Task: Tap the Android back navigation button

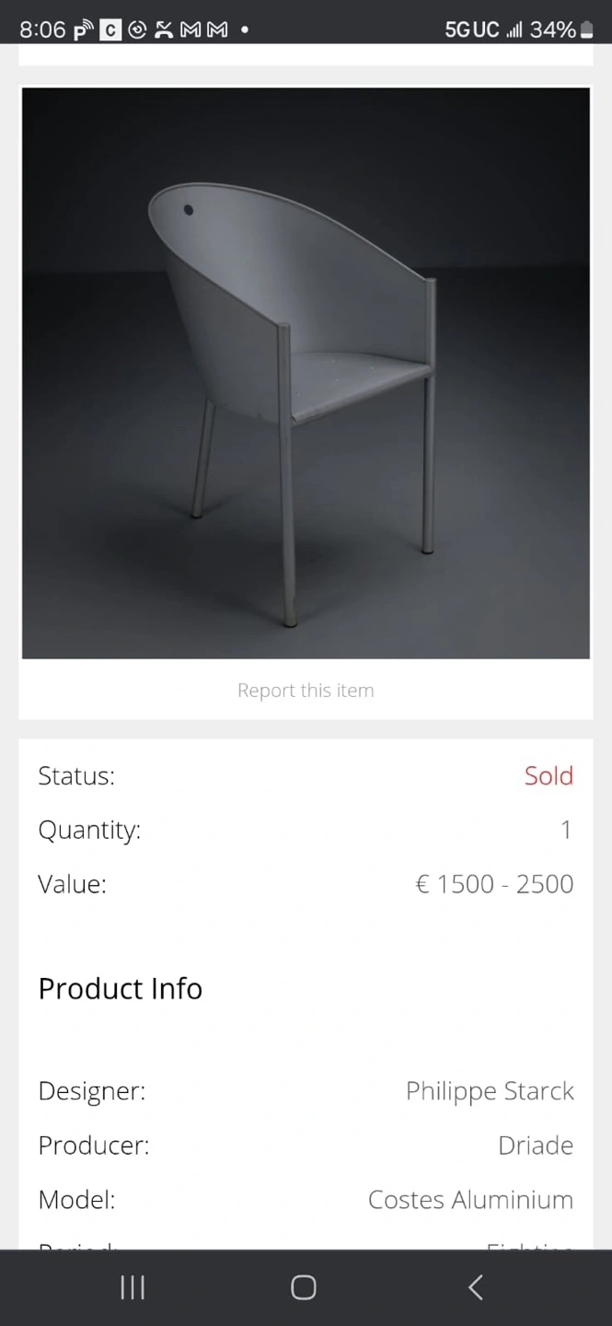Action: pos(475,1286)
